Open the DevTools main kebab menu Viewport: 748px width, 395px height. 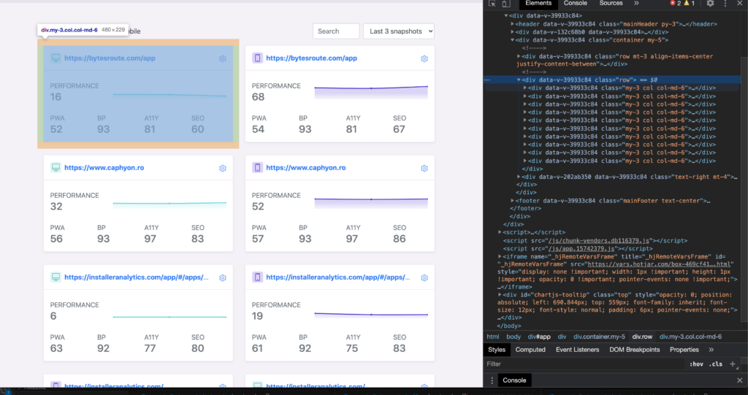(725, 4)
